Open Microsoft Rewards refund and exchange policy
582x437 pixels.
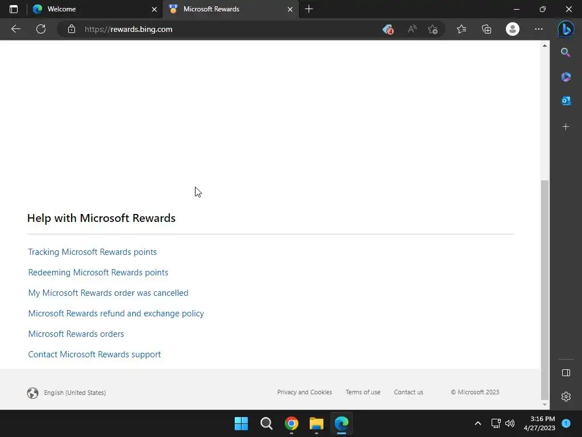pos(116,314)
